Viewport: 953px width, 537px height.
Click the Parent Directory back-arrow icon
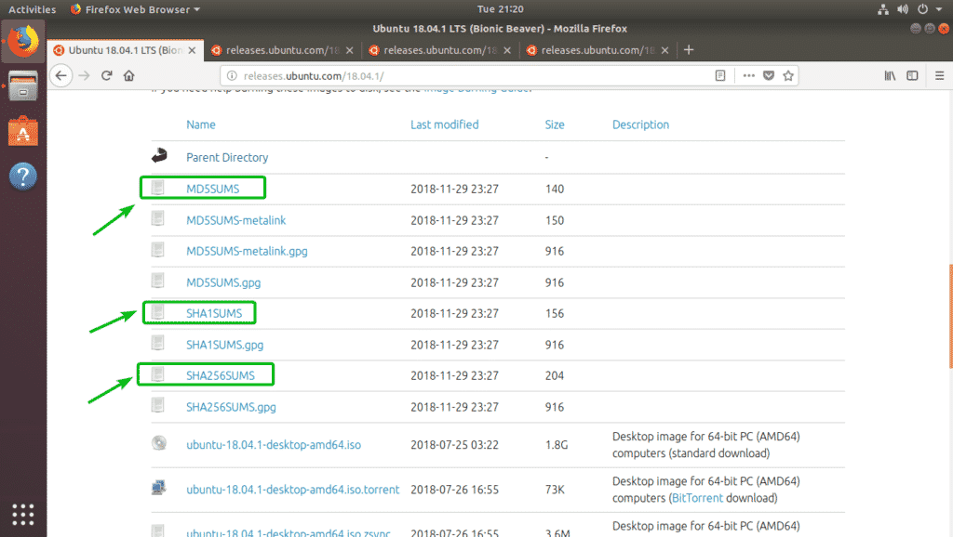159,155
